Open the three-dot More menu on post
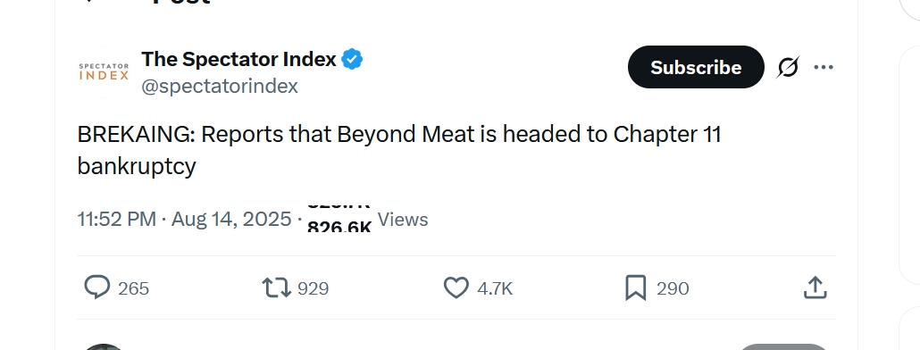 click(x=824, y=68)
